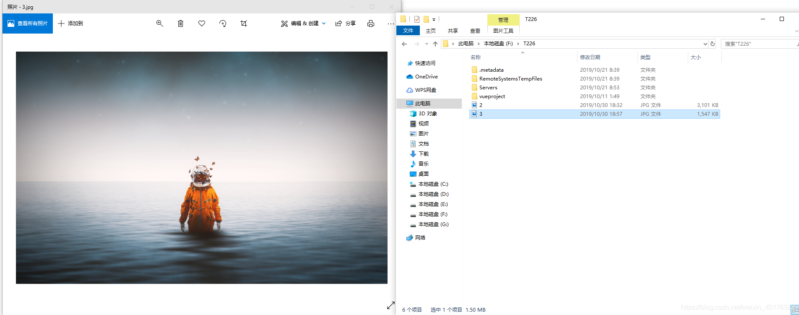Select Manage contextual tab header
Image resolution: width=799 pixels, height=315 pixels.
point(503,20)
